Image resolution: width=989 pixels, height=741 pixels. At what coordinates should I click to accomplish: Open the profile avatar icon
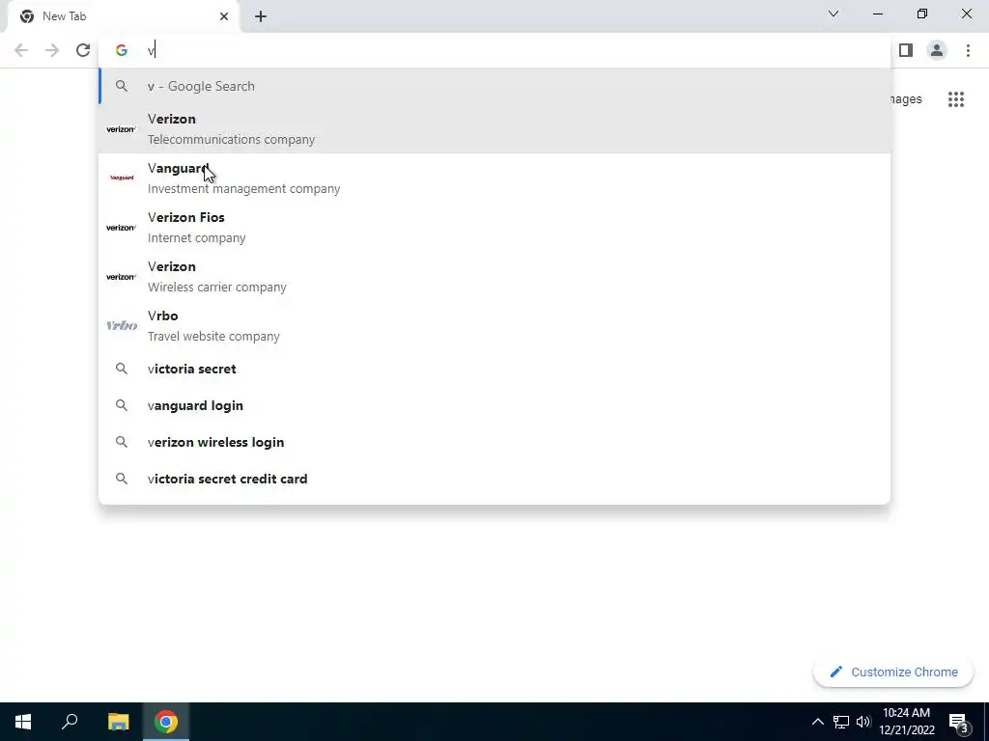[x=937, y=50]
